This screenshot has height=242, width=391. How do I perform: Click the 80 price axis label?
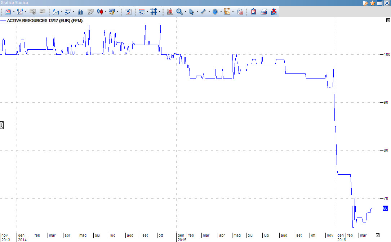tap(386, 150)
